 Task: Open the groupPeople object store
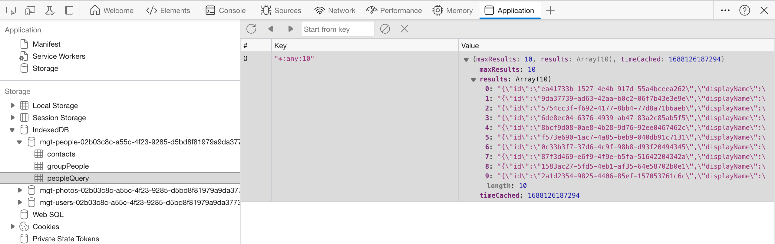pos(68,166)
